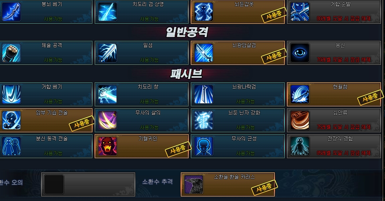Equip the 뇌광나락검 skill card

tap(238, 94)
